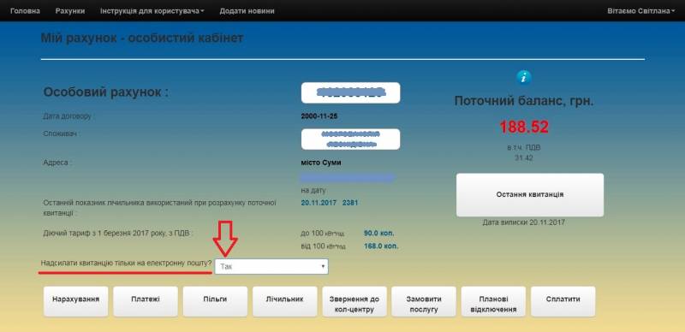685x332 pixels.
Task: Click the Особовий рахунок heading
Action: coord(106,92)
